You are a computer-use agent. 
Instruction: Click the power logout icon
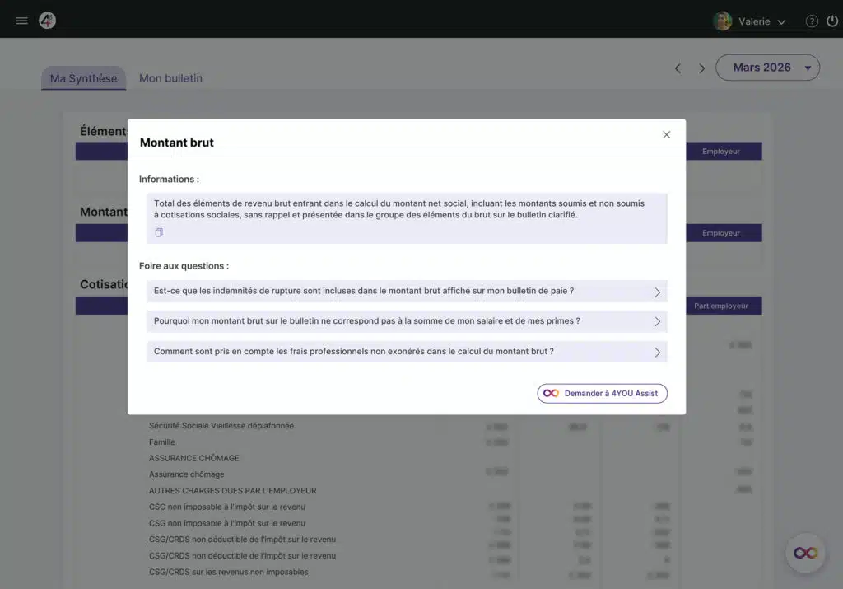[x=831, y=21]
